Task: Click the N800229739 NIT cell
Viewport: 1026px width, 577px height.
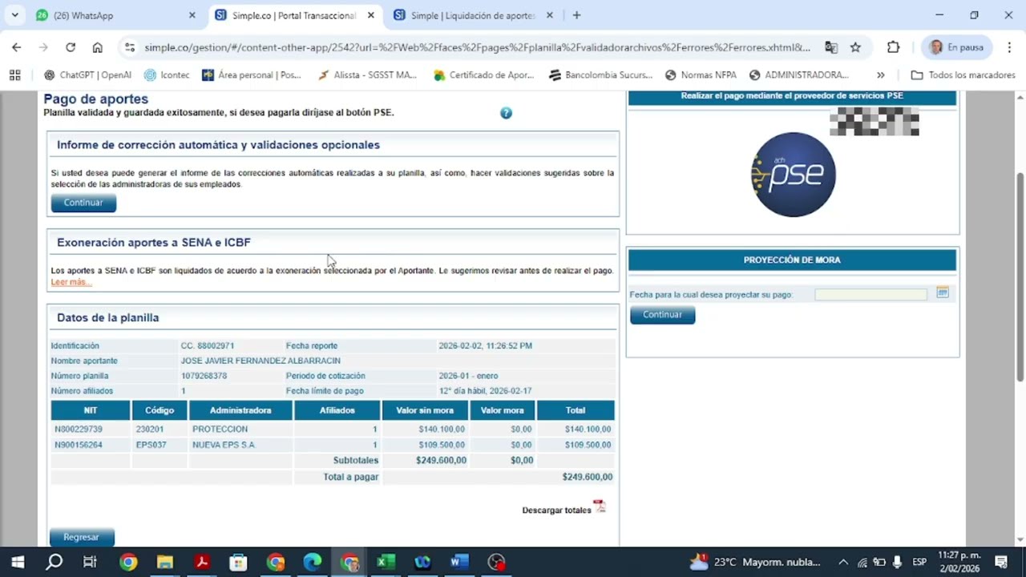Action: [x=91, y=430]
